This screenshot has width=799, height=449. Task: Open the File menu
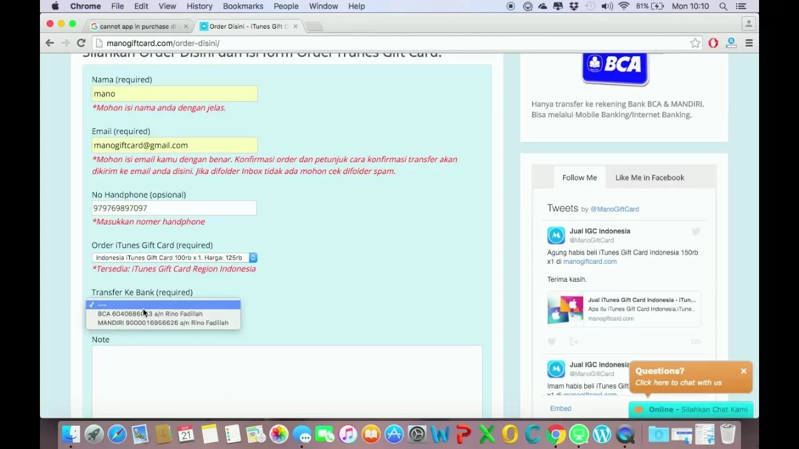[117, 6]
